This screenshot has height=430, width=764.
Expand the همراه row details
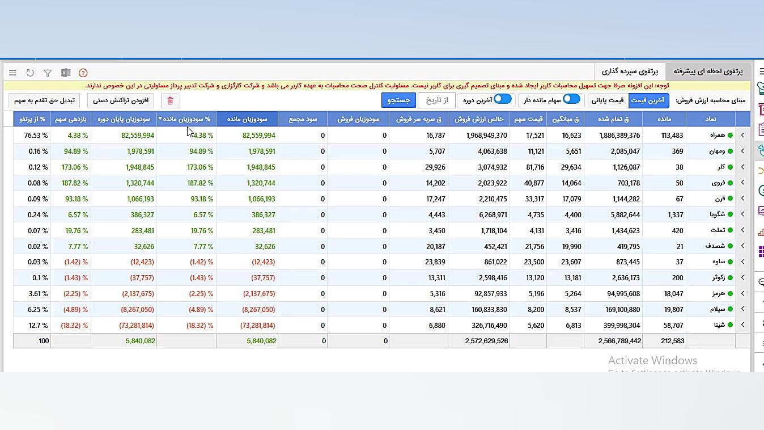tap(742, 136)
